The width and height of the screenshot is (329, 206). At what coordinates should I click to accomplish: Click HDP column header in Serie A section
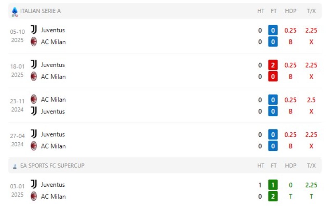[290, 11]
